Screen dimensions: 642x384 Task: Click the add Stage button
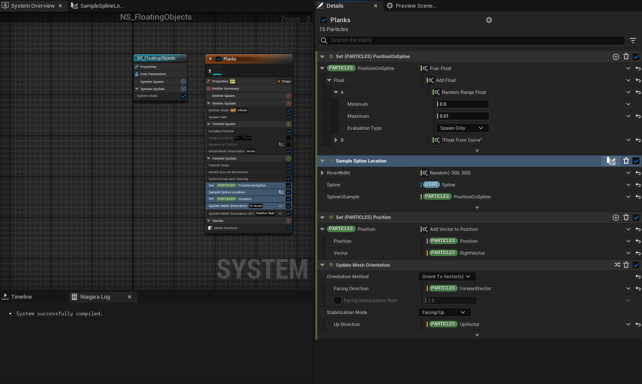point(284,81)
